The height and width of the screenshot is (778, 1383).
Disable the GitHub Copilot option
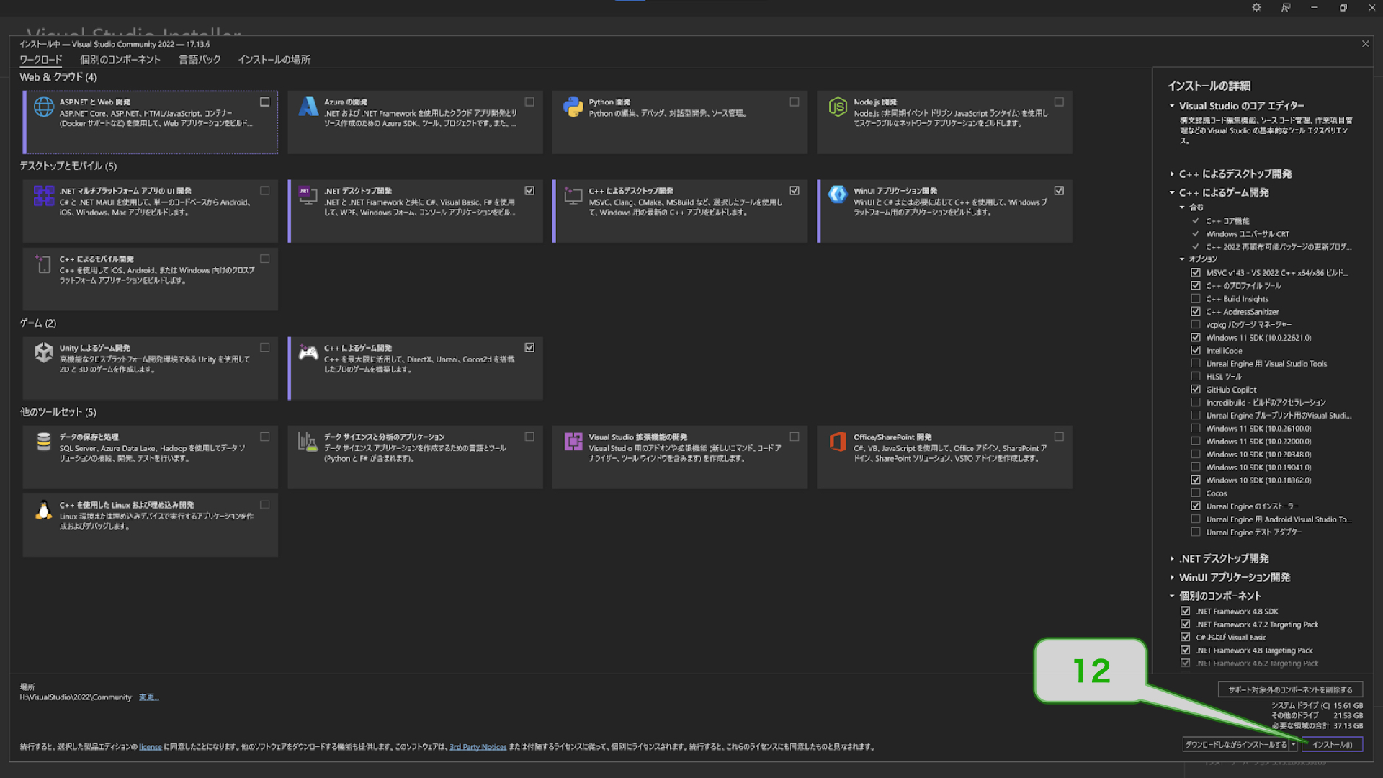coord(1196,389)
